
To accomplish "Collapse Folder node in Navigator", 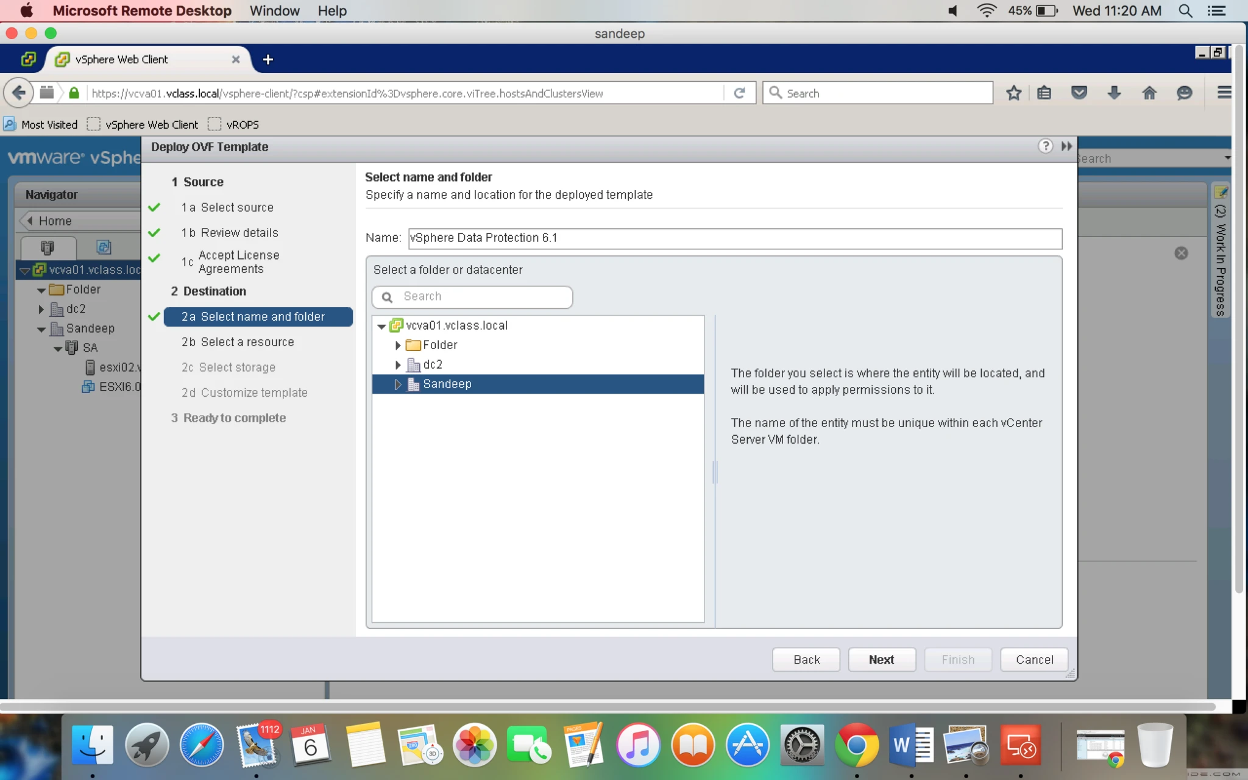I will (41, 291).
